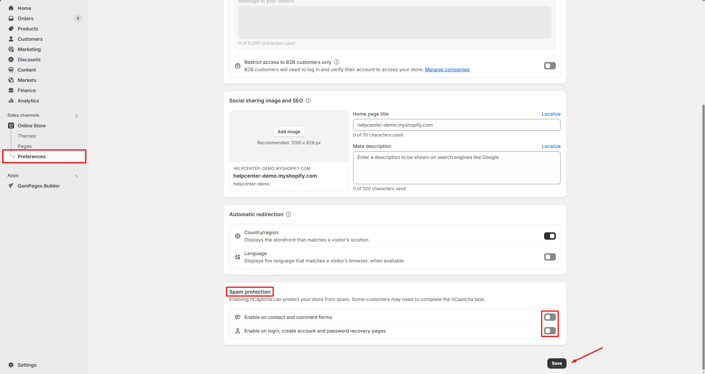Enable hCaptcha on login and account pages
This screenshot has height=374, width=705.
tap(550, 331)
